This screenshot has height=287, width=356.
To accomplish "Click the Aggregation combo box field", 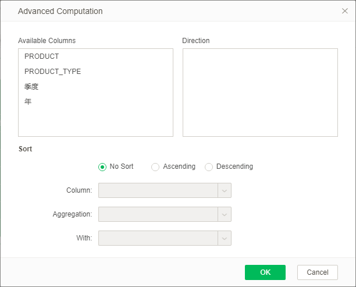I will (x=158, y=214).
